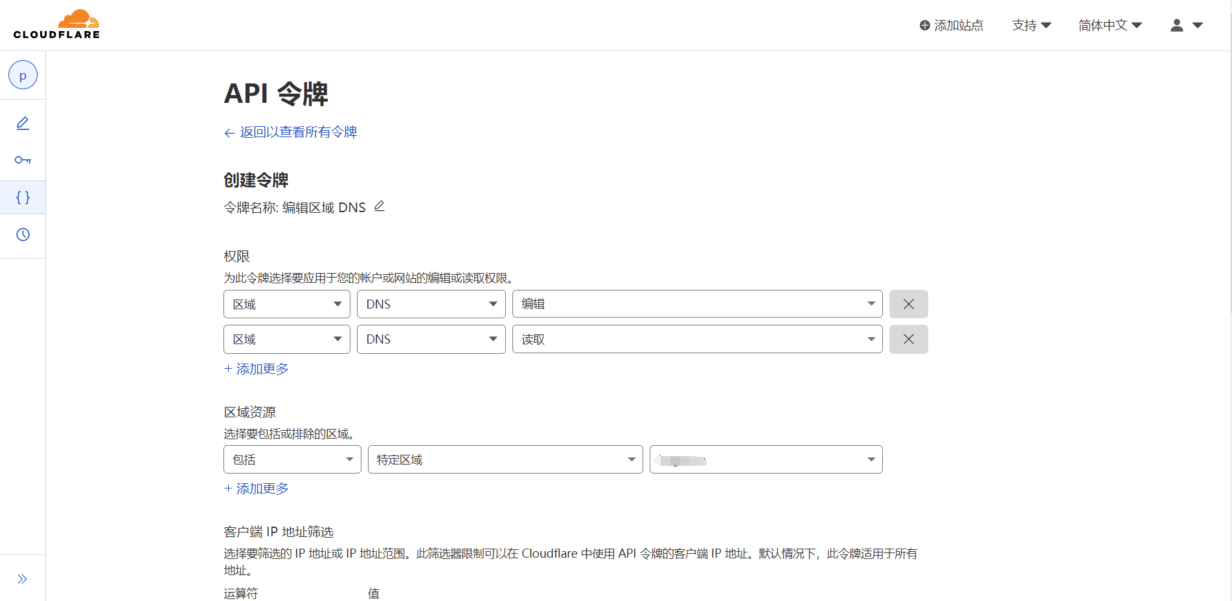The image size is (1232, 601).
Task: Open the 包括 include/exclude dropdown
Action: tap(292, 459)
